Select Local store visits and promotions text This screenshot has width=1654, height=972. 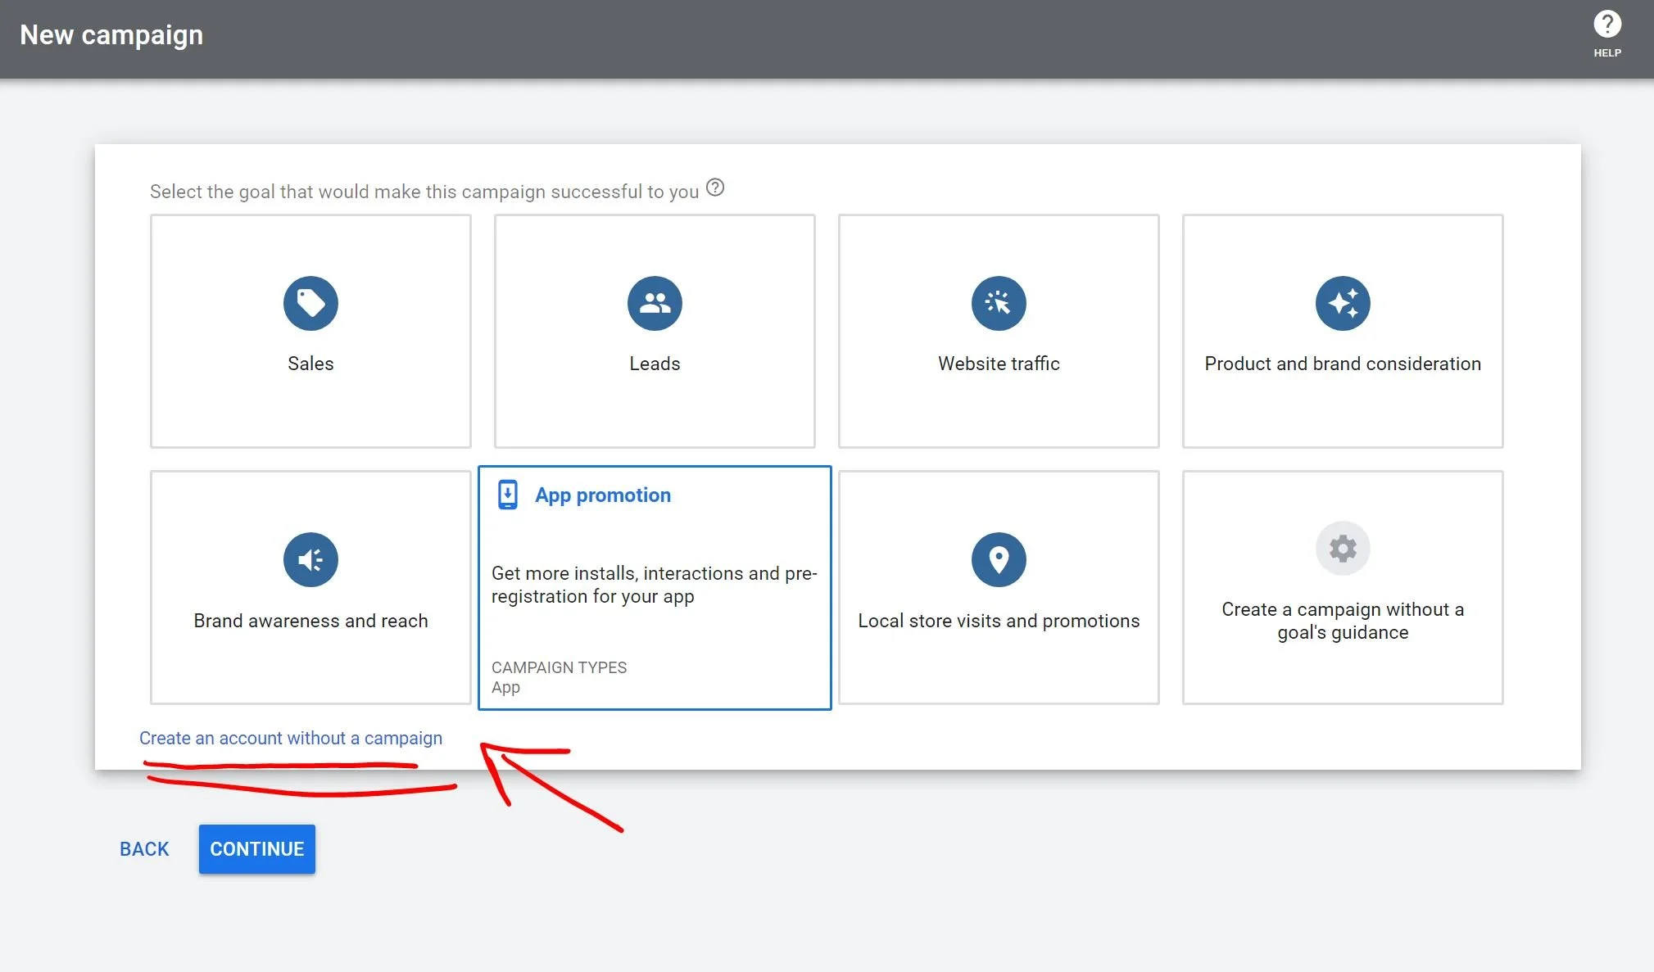coord(998,621)
